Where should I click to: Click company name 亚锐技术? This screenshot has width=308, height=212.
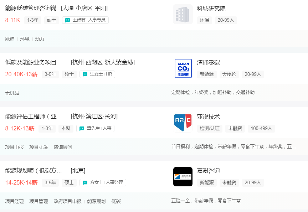[x=208, y=117]
